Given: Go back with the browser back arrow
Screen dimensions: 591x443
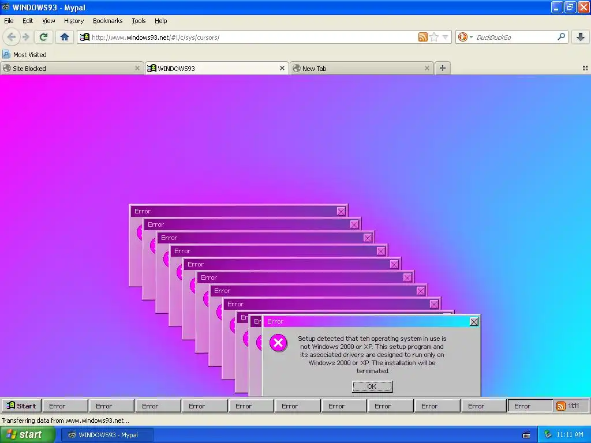Looking at the screenshot, I should pos(12,37).
